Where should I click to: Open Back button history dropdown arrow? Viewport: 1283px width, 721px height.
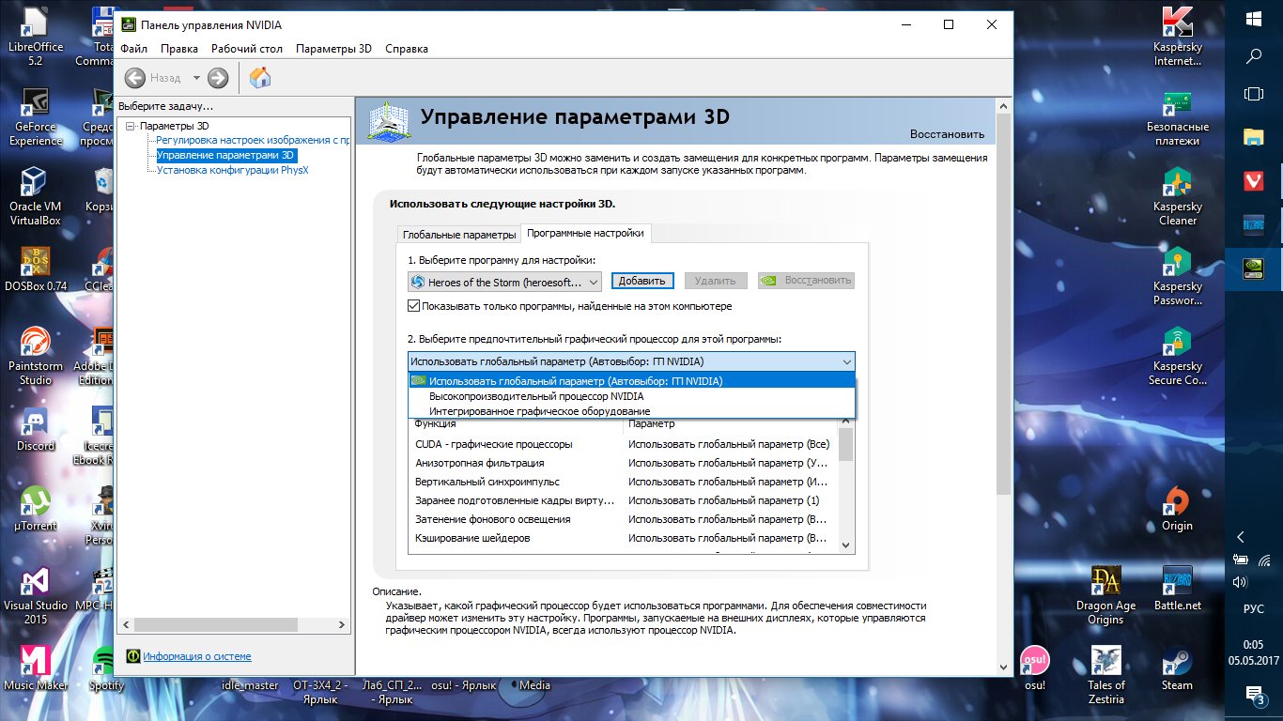(x=196, y=78)
